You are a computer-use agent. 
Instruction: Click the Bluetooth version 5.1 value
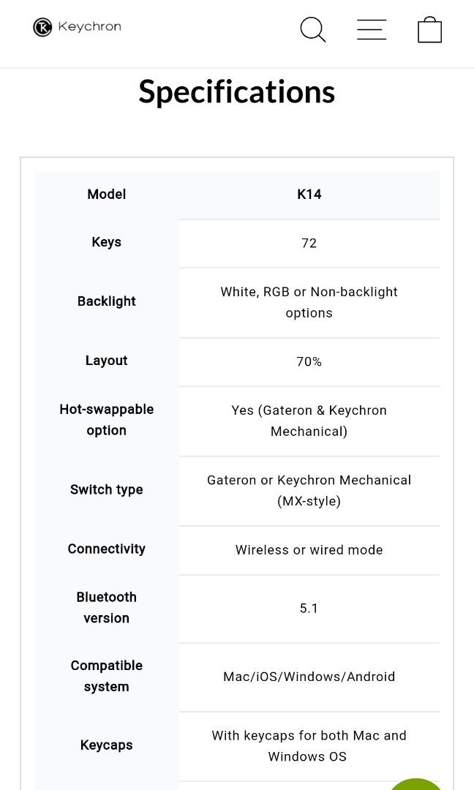[x=309, y=608]
